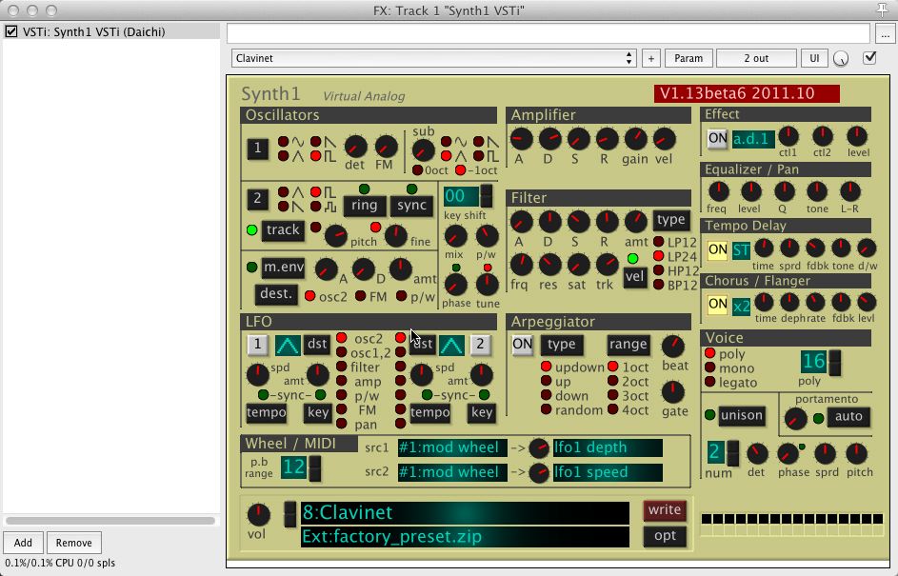
Task: Click the Remove FX button
Action: point(74,543)
